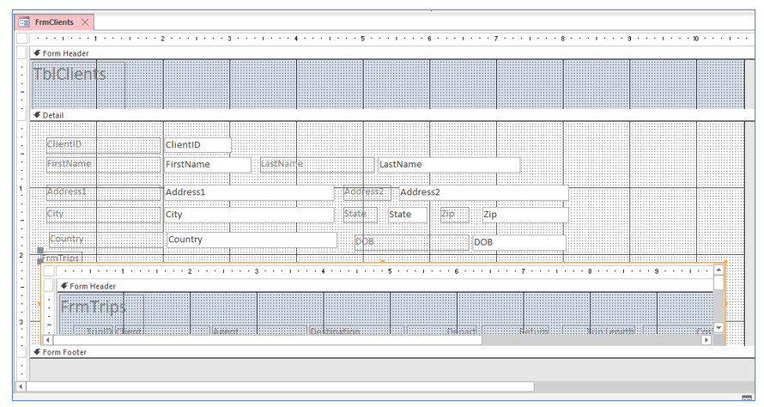Viewport: 764px width, 407px height.
Task: Select the TblClients title label
Action: click(78, 84)
